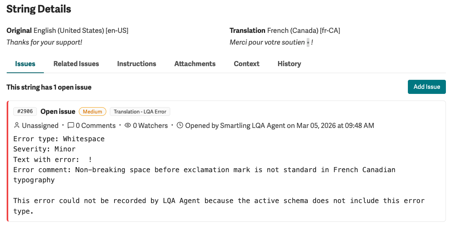451x232 pixels.
Task: Click the #2906 issue number badge
Action: [25, 111]
